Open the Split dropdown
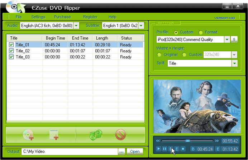This screenshot has width=248, height=160. 234,63
